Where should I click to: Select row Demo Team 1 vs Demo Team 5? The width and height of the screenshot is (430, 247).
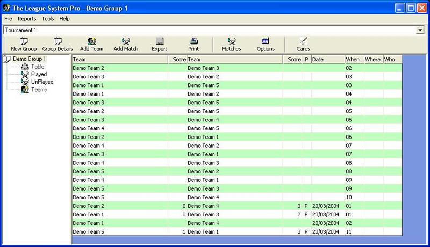coord(237,85)
